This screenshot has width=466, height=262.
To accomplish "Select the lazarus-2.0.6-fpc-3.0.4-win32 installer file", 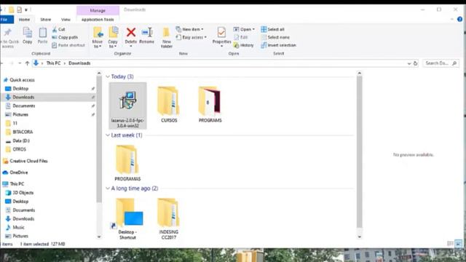I will point(127,106).
